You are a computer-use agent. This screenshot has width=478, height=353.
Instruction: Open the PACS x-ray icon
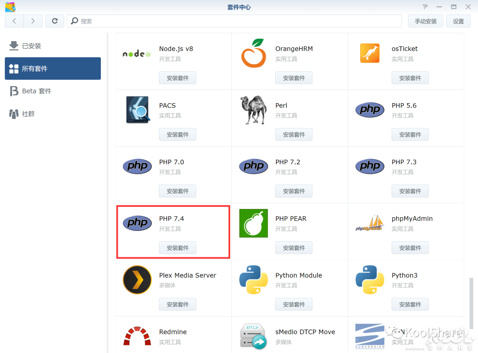(138, 110)
